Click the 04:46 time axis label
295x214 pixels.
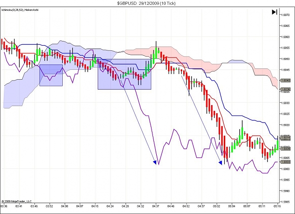[x=171, y=206]
